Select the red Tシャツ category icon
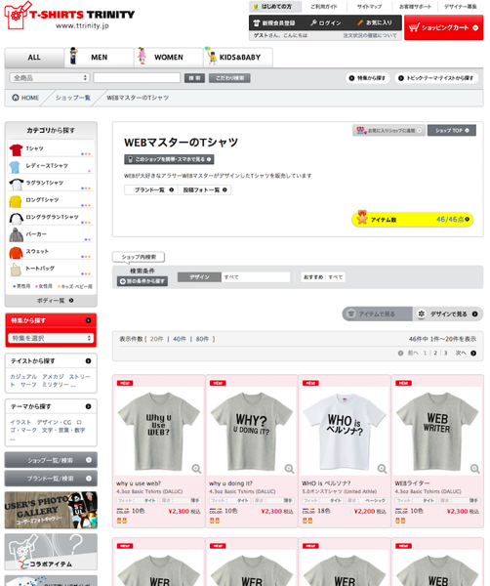This screenshot has width=490, height=586. 16,149
